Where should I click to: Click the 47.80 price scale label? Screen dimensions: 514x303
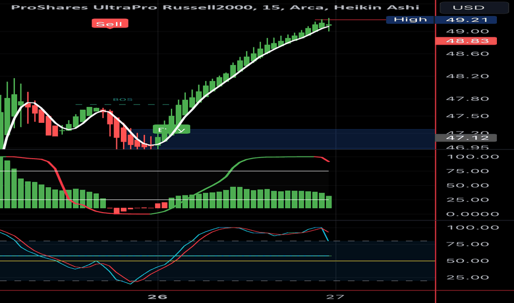[x=468, y=99]
